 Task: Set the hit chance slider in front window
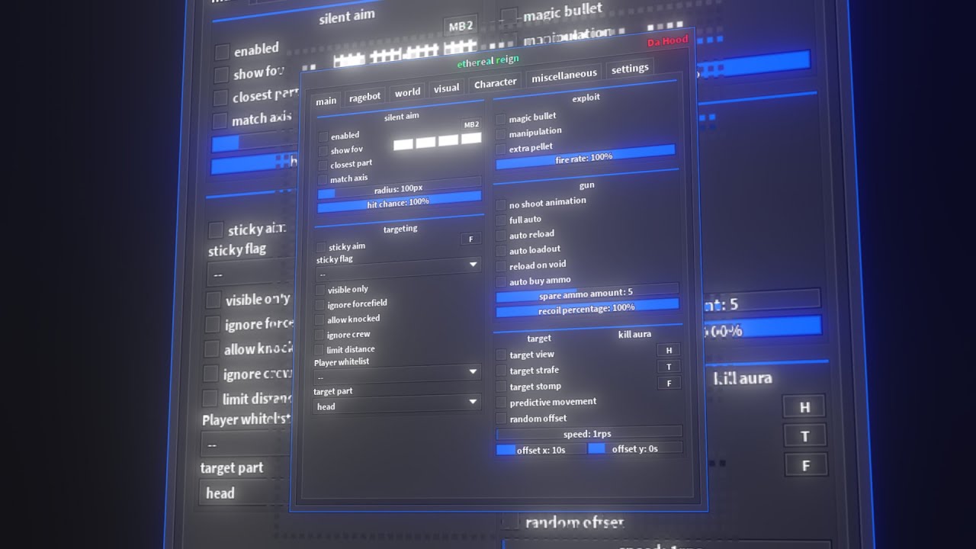pos(399,202)
